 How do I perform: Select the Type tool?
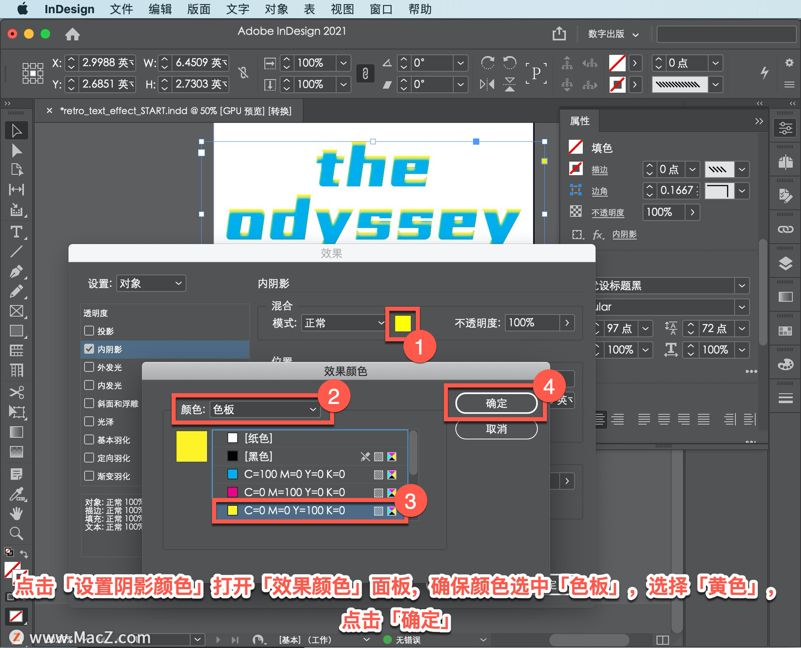[16, 232]
